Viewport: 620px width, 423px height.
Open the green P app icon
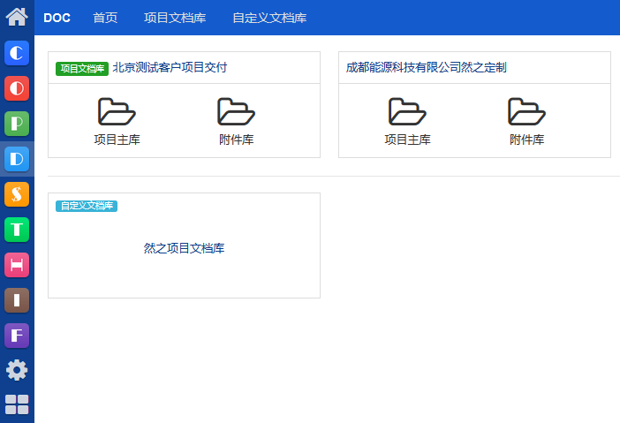pyautogui.click(x=17, y=124)
